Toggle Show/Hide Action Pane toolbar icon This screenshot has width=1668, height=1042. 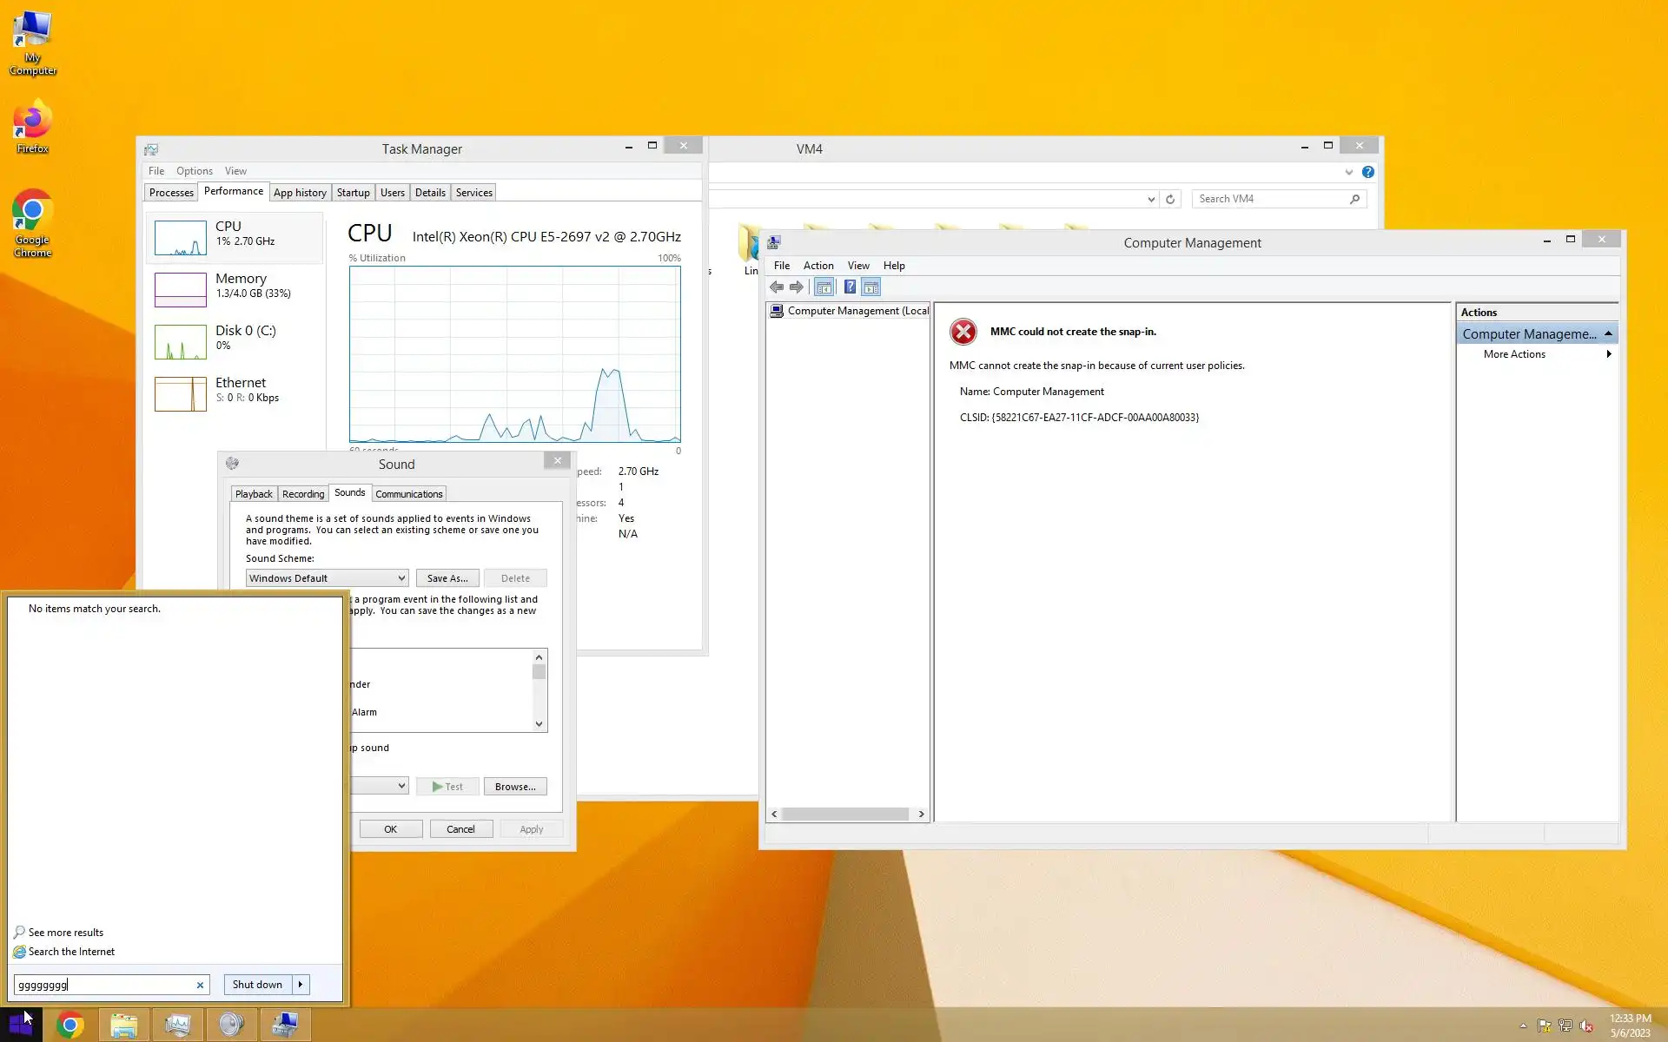coord(871,287)
